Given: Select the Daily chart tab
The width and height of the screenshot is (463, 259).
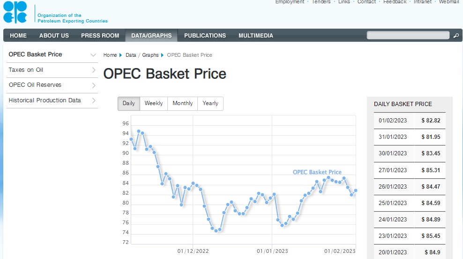Looking at the screenshot, I should pyautogui.click(x=128, y=103).
